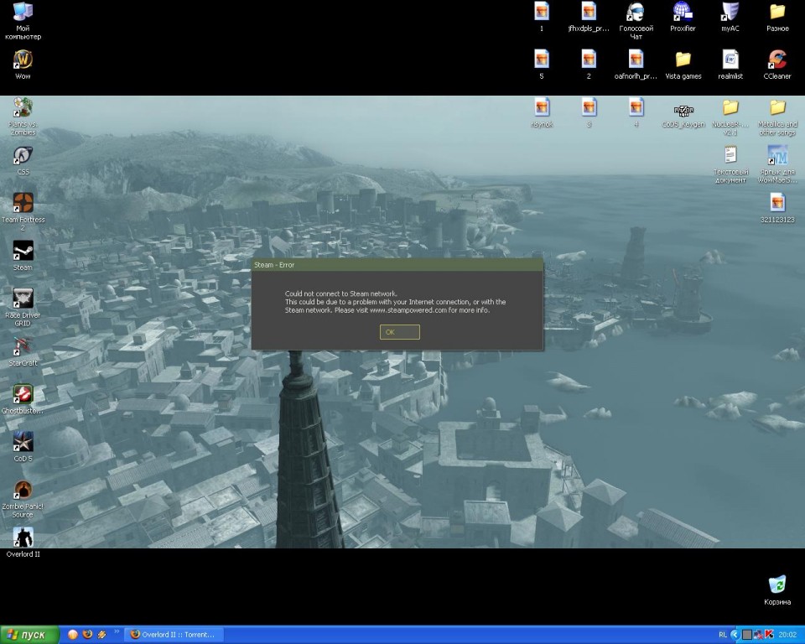Select the file named 4
805x644 pixels.
click(x=636, y=113)
